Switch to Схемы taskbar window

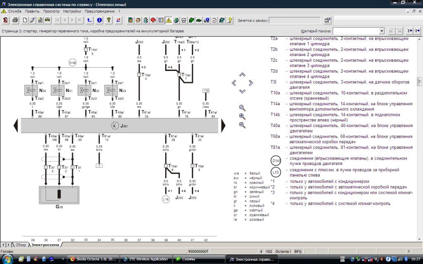click(199, 259)
